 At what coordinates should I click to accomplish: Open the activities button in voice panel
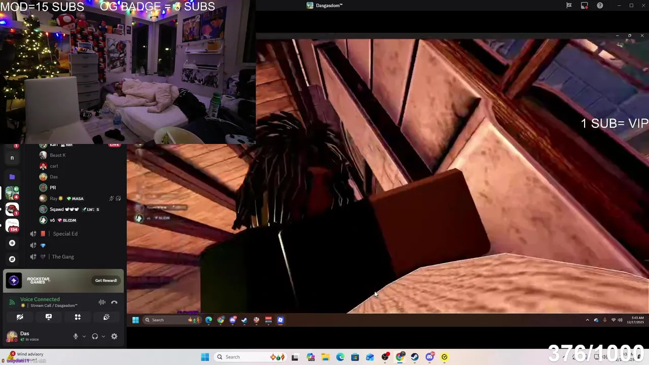(x=78, y=317)
